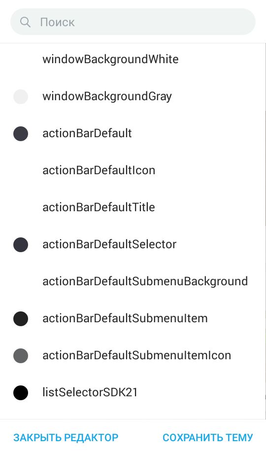266x455 pixels.
Task: Tap the actionBarDefaultSelector dark color swatch
Action: (21, 245)
